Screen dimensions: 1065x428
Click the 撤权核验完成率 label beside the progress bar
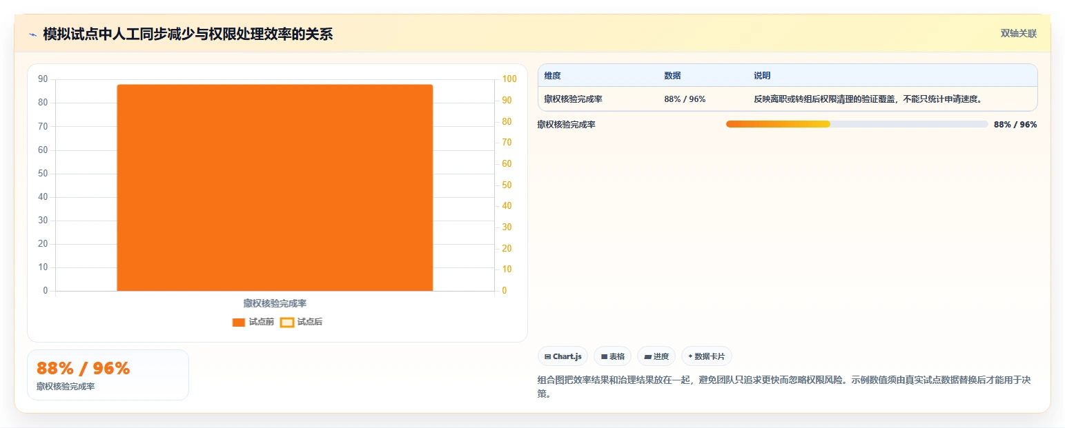tap(567, 125)
